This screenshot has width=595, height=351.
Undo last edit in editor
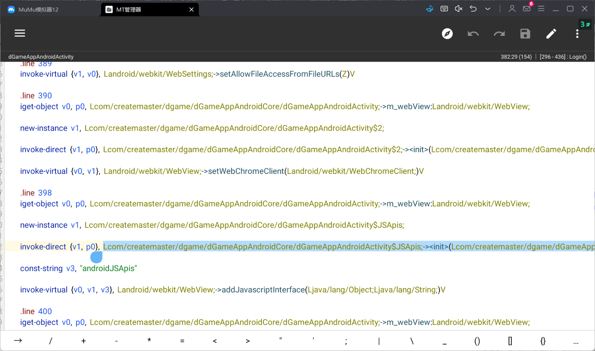click(x=473, y=34)
